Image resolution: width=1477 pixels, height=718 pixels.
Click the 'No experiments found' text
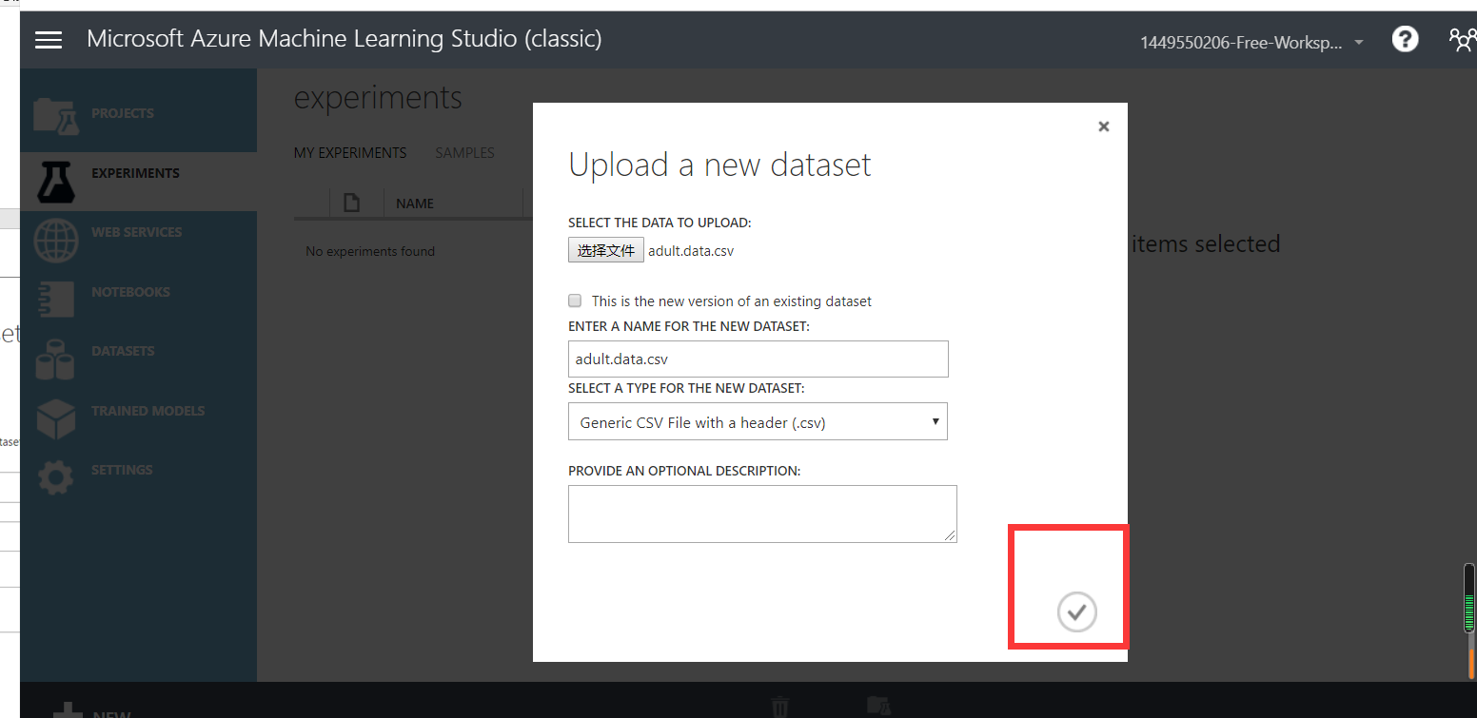click(x=370, y=251)
